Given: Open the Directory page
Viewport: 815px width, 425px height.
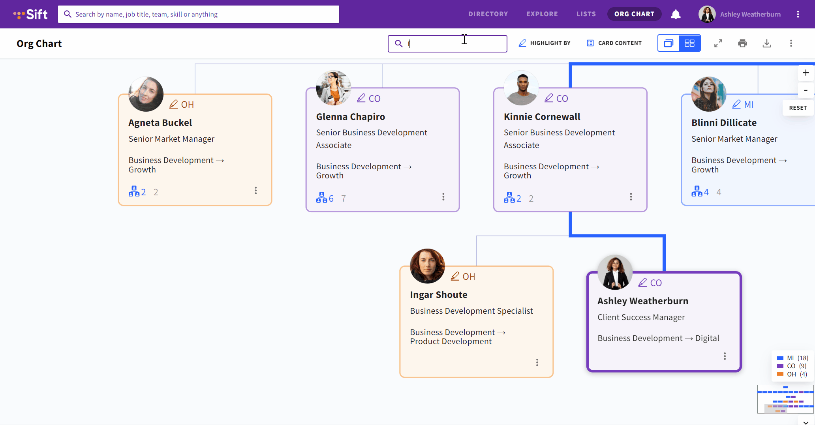Looking at the screenshot, I should pos(488,14).
